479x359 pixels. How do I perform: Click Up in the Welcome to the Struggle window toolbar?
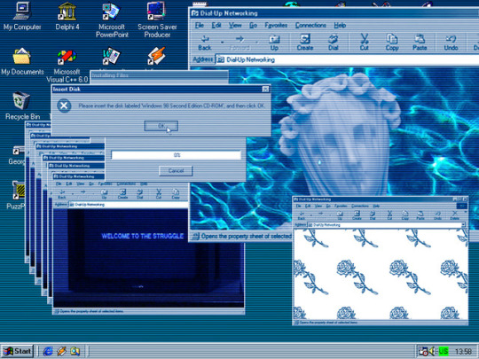click(x=104, y=194)
